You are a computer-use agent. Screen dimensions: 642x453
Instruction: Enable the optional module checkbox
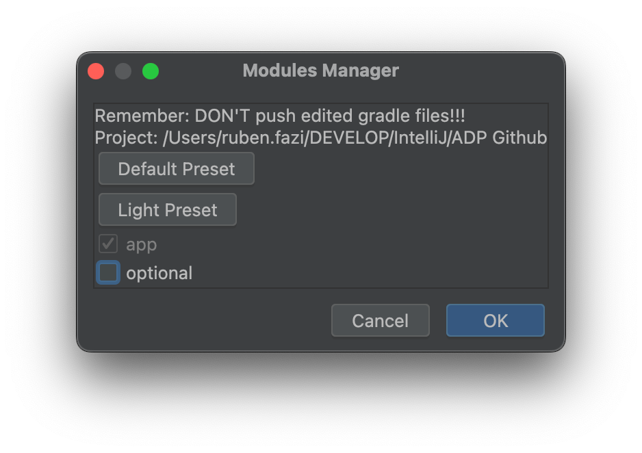[x=108, y=272]
